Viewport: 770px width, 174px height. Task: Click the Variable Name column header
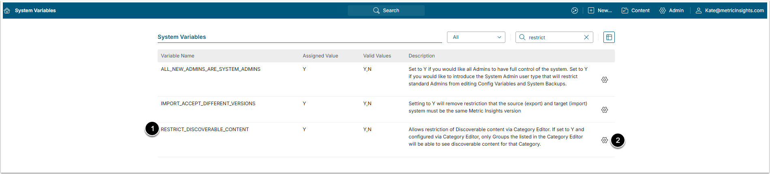(178, 56)
